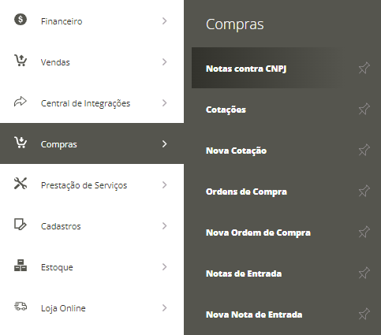Expand the Loja Online chevron

[x=165, y=308]
